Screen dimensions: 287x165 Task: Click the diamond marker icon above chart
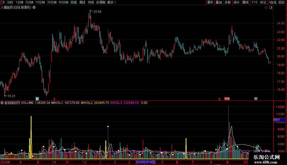coord(266,8)
